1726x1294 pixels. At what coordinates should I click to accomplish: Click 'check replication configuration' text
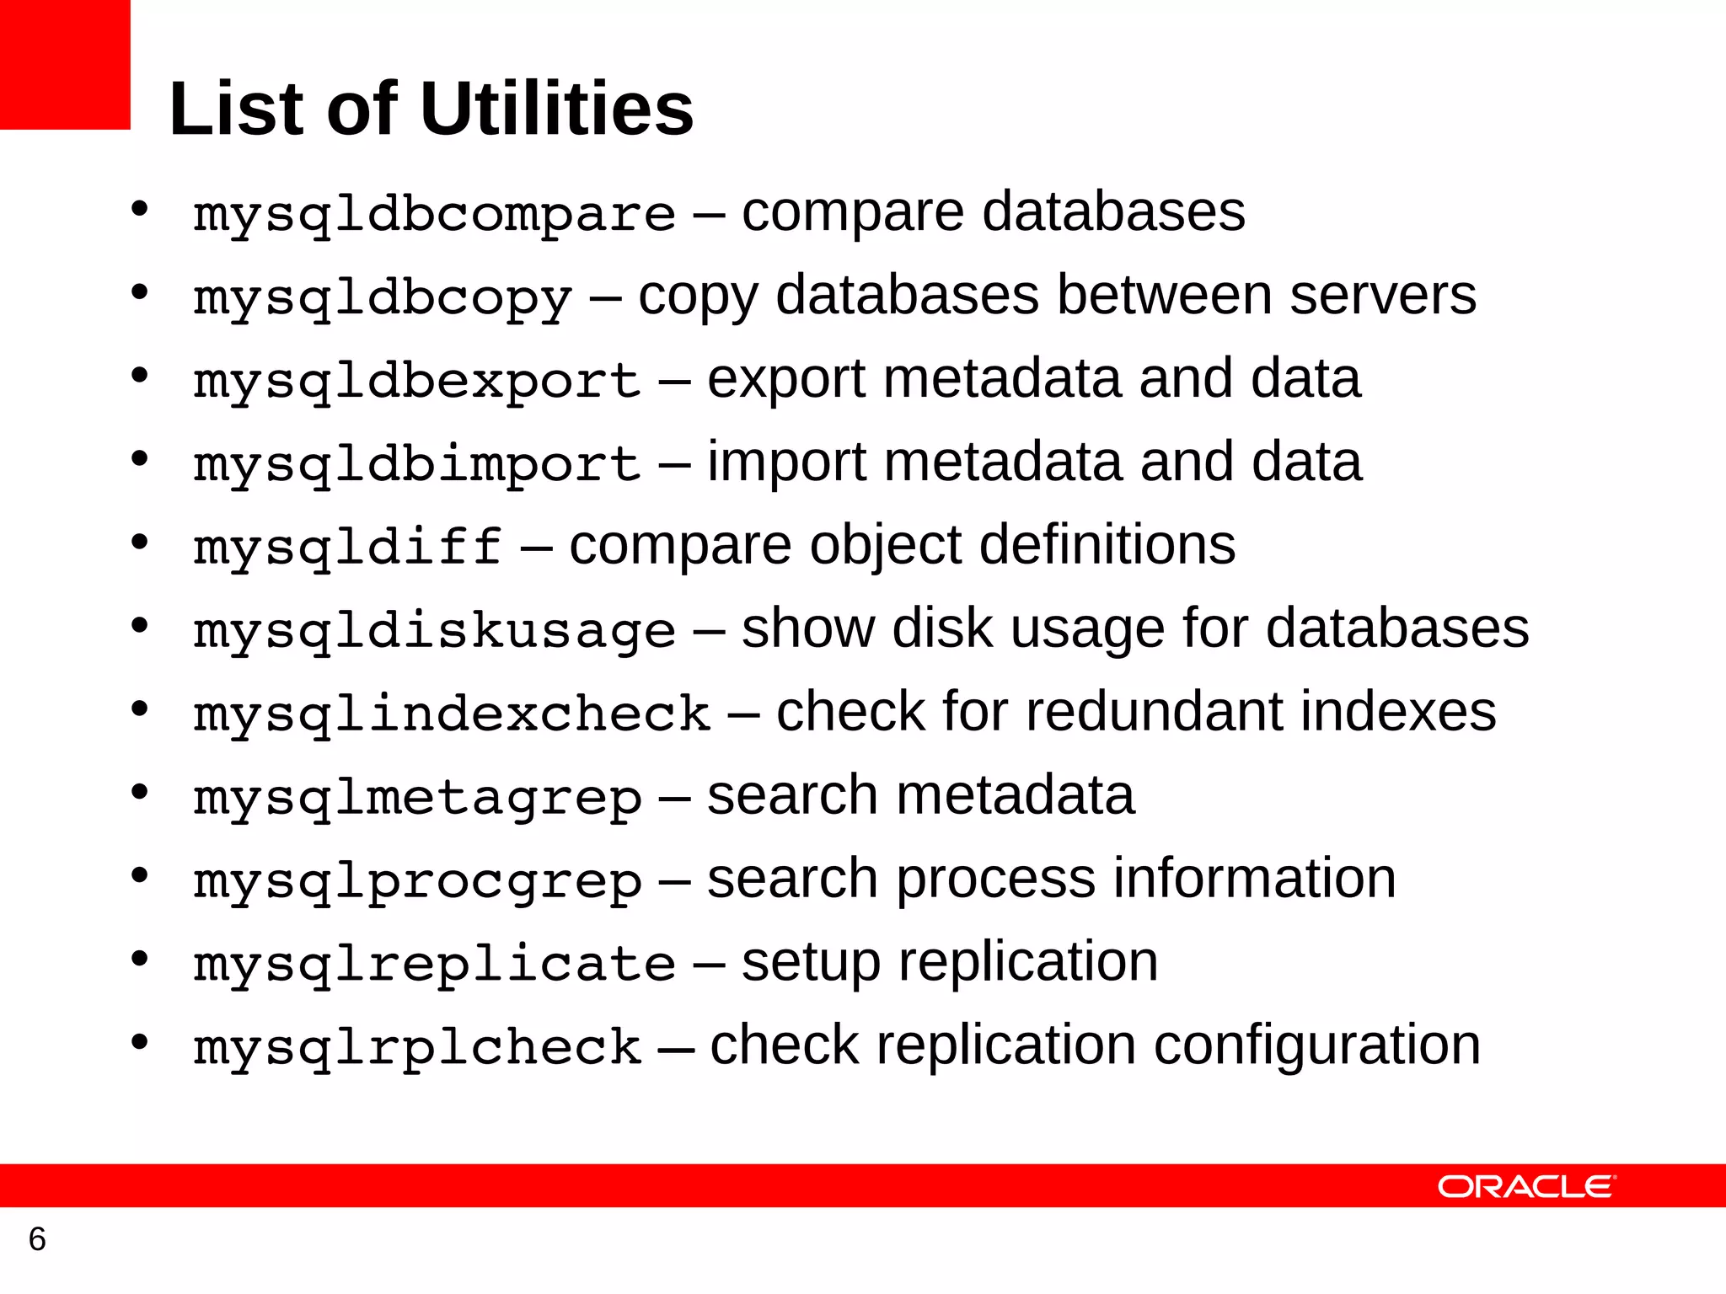pyautogui.click(x=1095, y=1047)
